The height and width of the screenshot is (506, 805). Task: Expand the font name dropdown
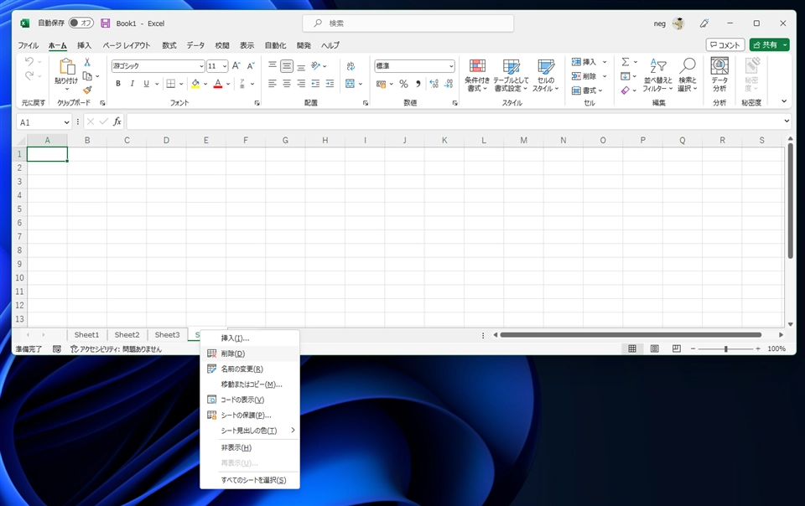coord(201,66)
